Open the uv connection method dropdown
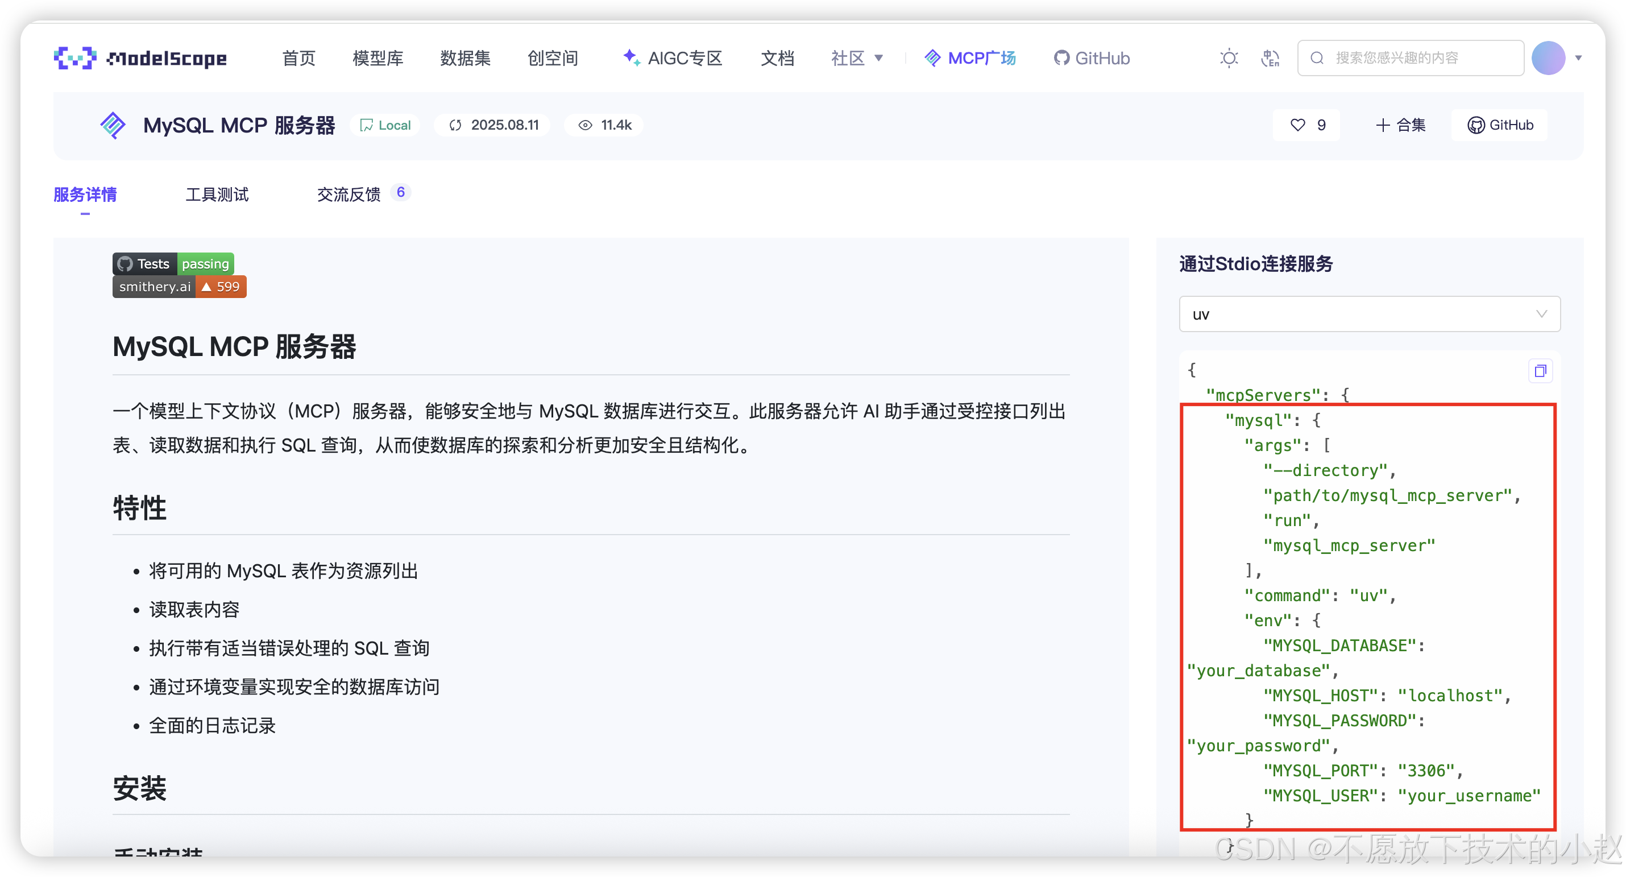 pyautogui.click(x=1370, y=314)
